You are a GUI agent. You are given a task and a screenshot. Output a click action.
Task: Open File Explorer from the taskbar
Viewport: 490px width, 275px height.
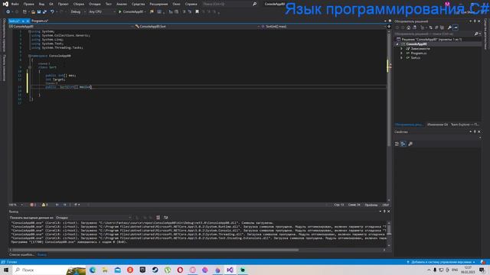[x=105, y=270]
